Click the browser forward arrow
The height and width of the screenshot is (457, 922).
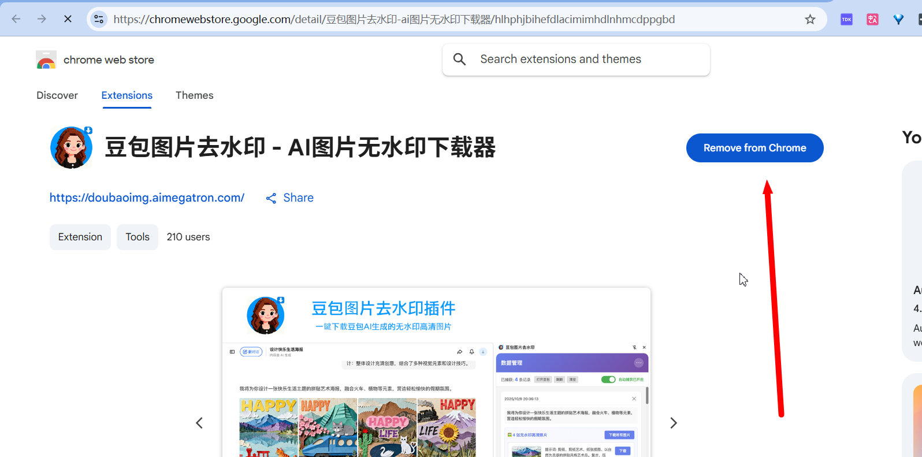(42, 19)
